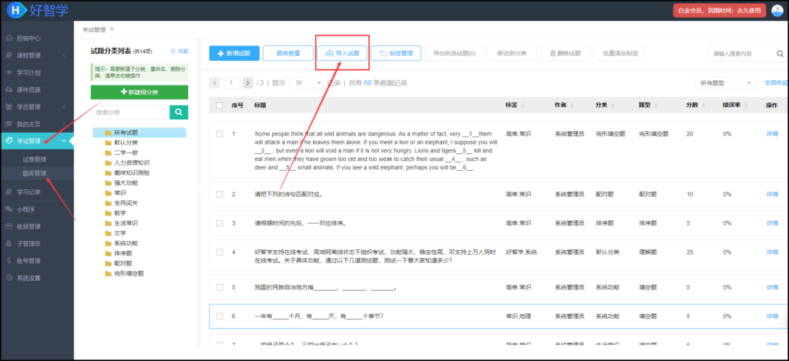
Task: Open the 30 records-per-page dropdown
Action: (x=306, y=82)
